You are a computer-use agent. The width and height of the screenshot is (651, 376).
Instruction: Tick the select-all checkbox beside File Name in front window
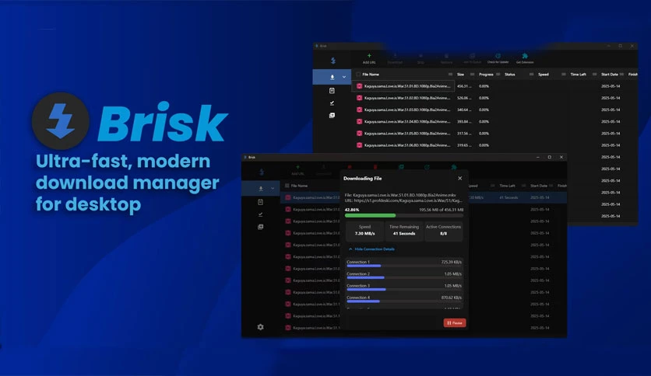coord(287,186)
